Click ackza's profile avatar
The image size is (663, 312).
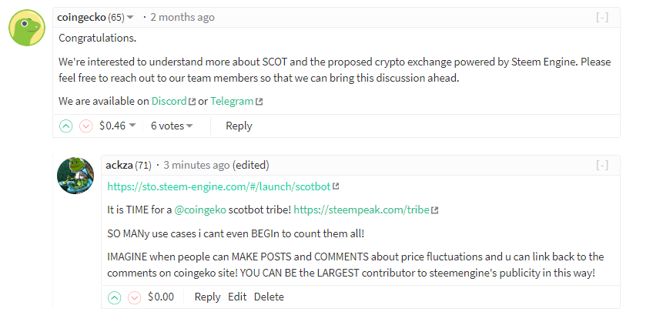[x=75, y=178]
